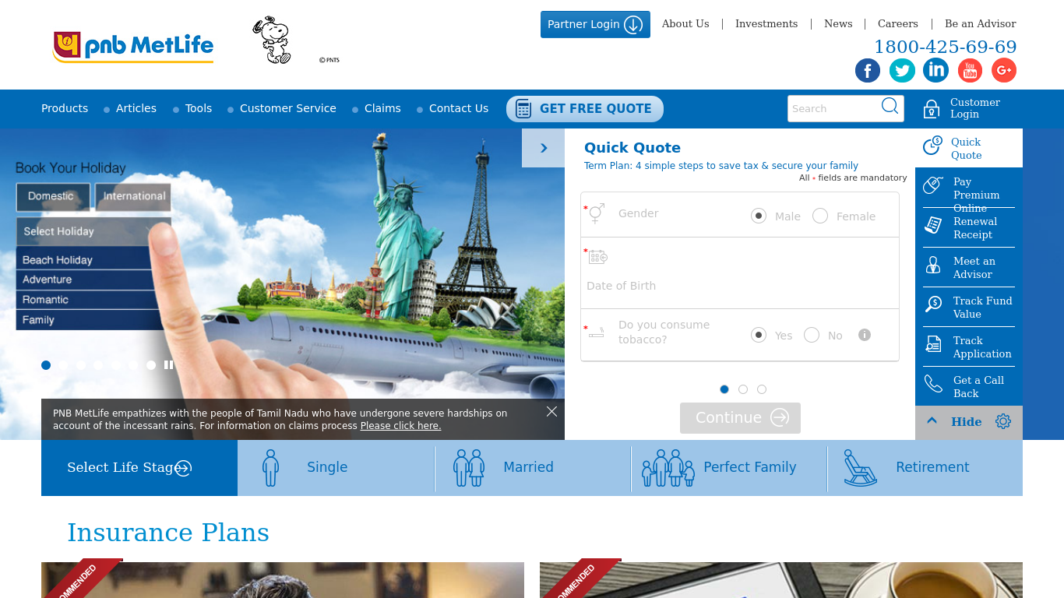Pause the banner slideshow
This screenshot has height=598, width=1064.
[168, 364]
